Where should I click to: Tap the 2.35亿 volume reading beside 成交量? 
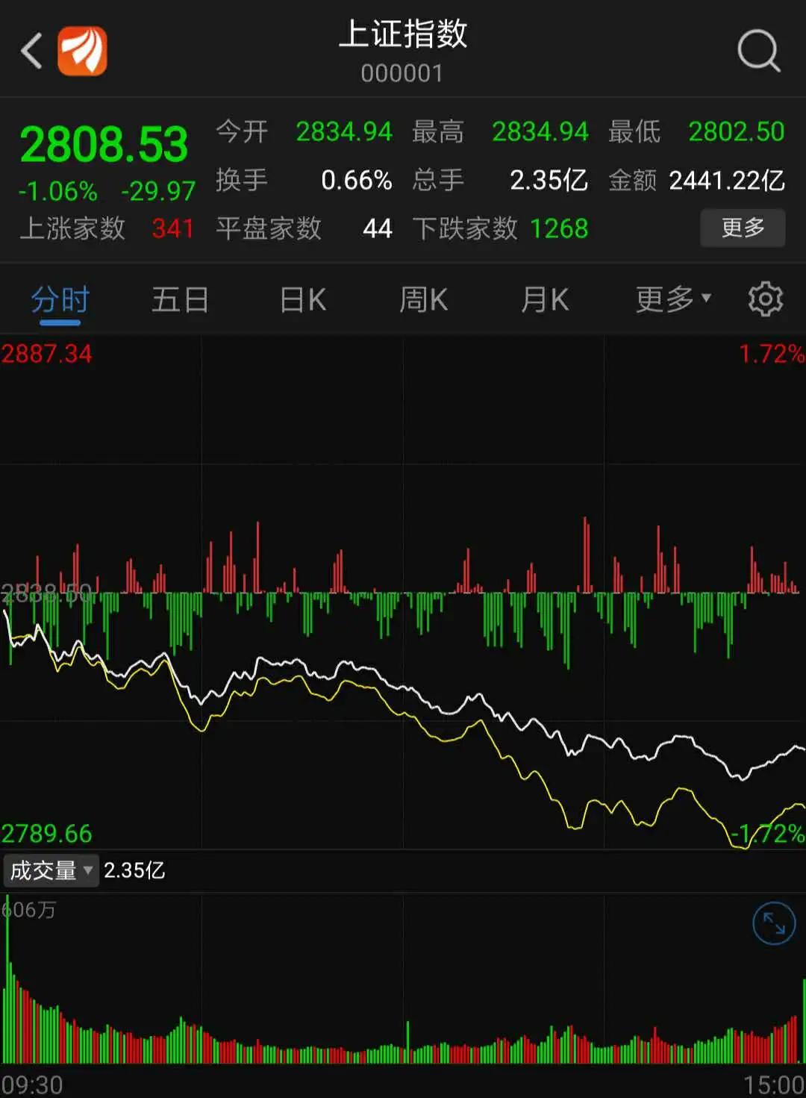tap(134, 870)
